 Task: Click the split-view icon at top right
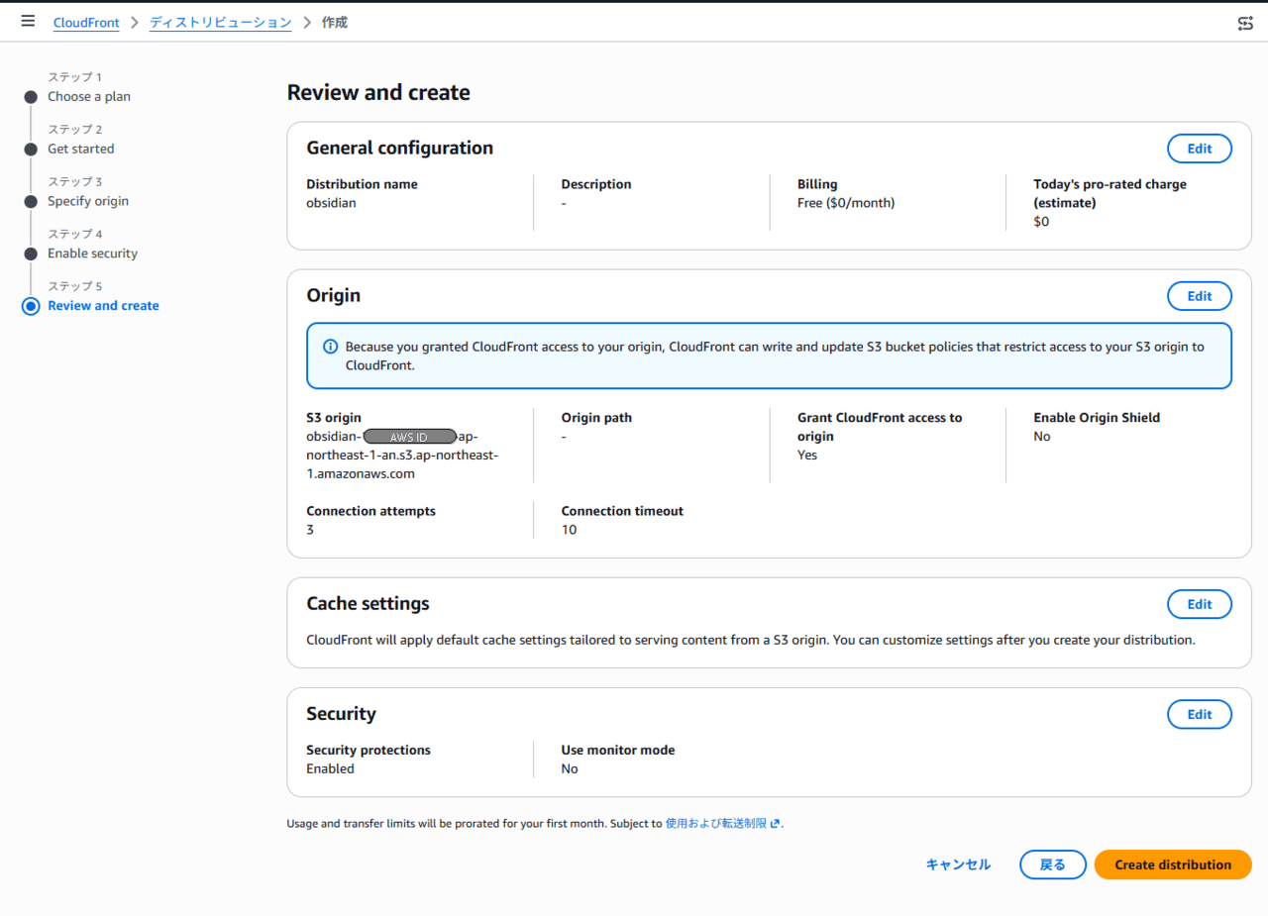coord(1245,23)
